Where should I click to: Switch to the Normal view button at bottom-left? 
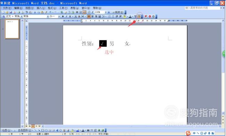coord(26,126)
